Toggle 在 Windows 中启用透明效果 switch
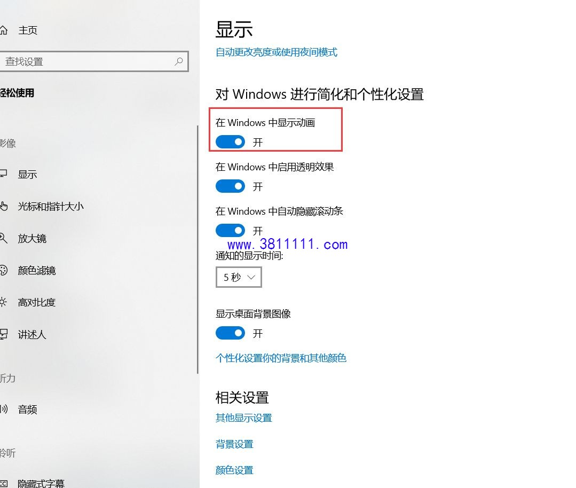 click(x=230, y=186)
